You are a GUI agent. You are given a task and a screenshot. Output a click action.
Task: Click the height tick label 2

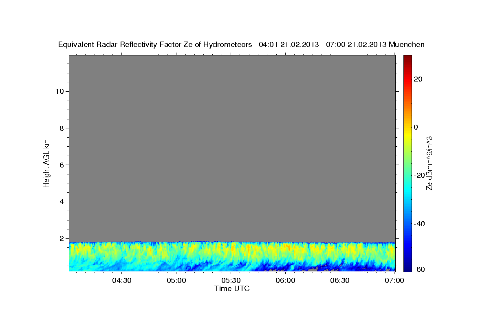[61, 239]
